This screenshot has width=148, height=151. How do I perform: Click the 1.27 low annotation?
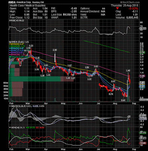pos(73,78)
